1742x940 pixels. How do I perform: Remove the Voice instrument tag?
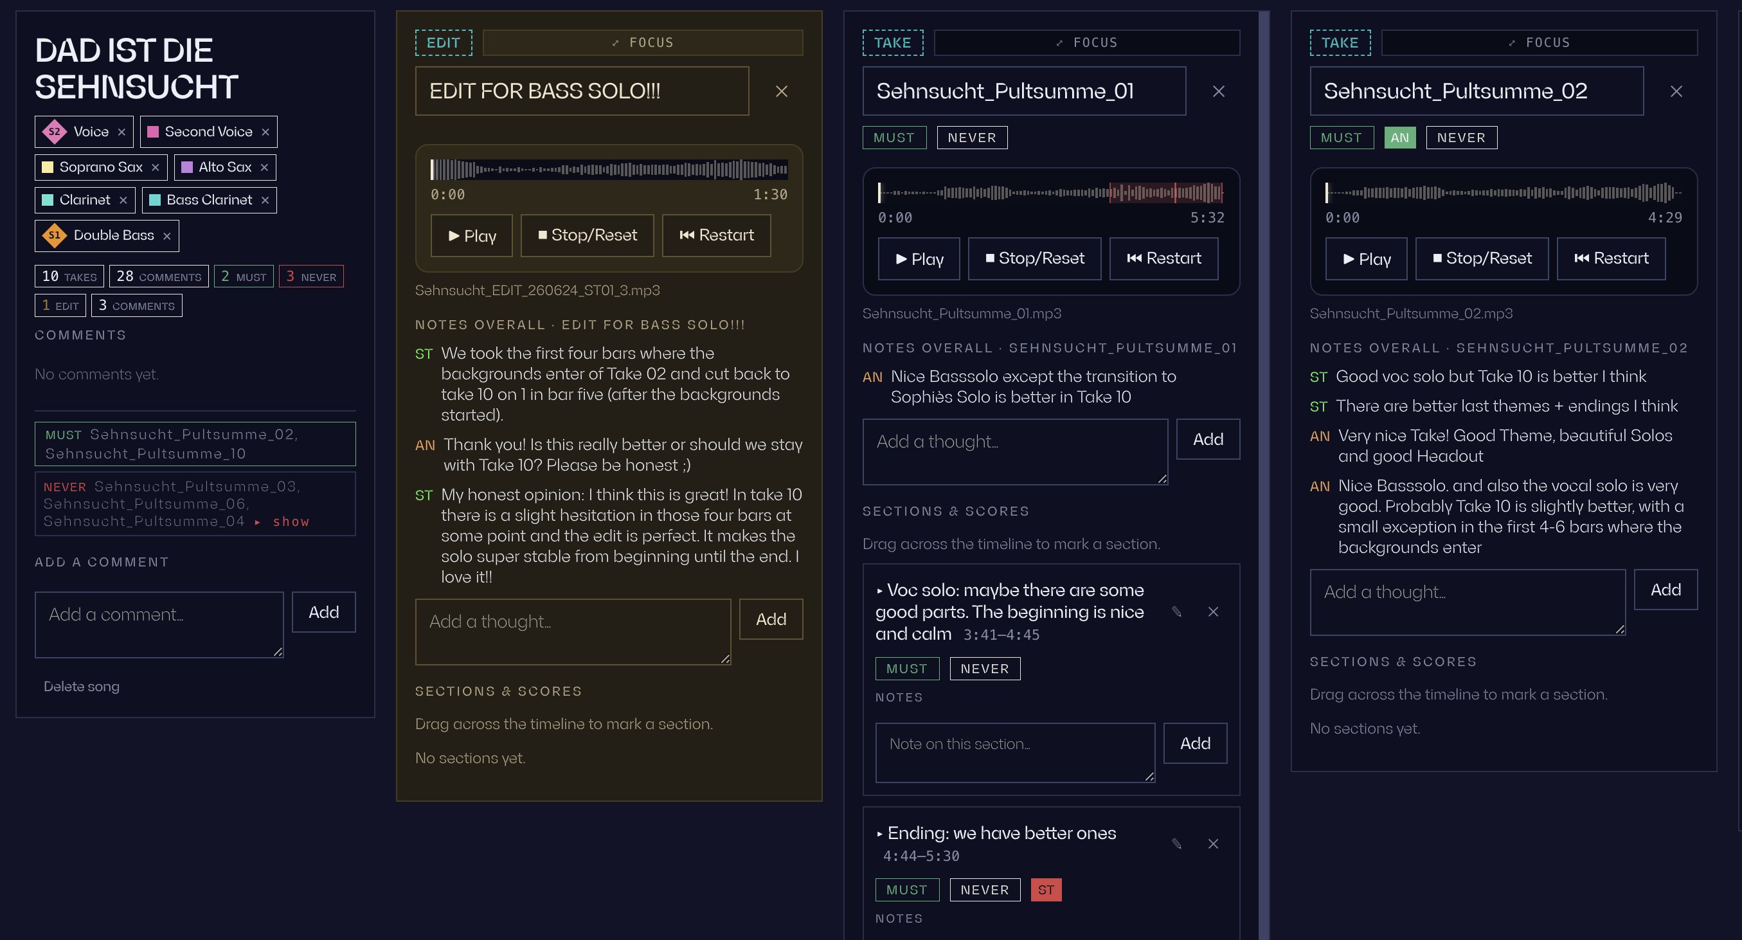tap(121, 132)
